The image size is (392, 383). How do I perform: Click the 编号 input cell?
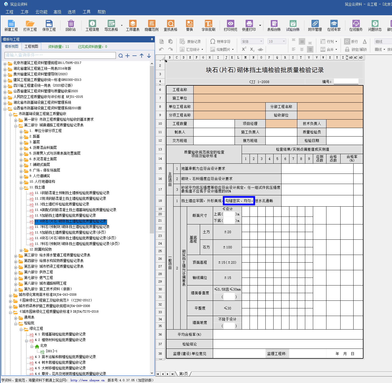click(346, 82)
